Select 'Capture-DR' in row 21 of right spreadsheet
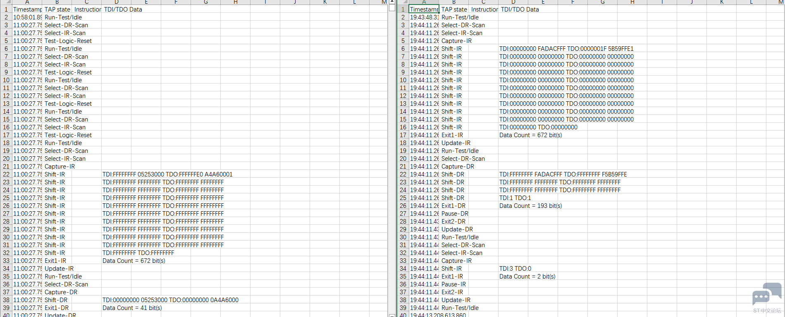The image size is (785, 317). click(458, 166)
